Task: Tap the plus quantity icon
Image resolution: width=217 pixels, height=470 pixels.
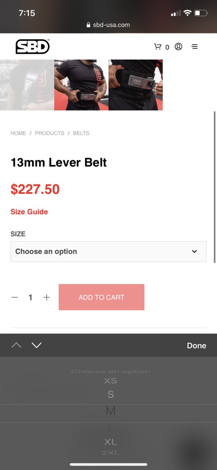Action: pos(47,297)
